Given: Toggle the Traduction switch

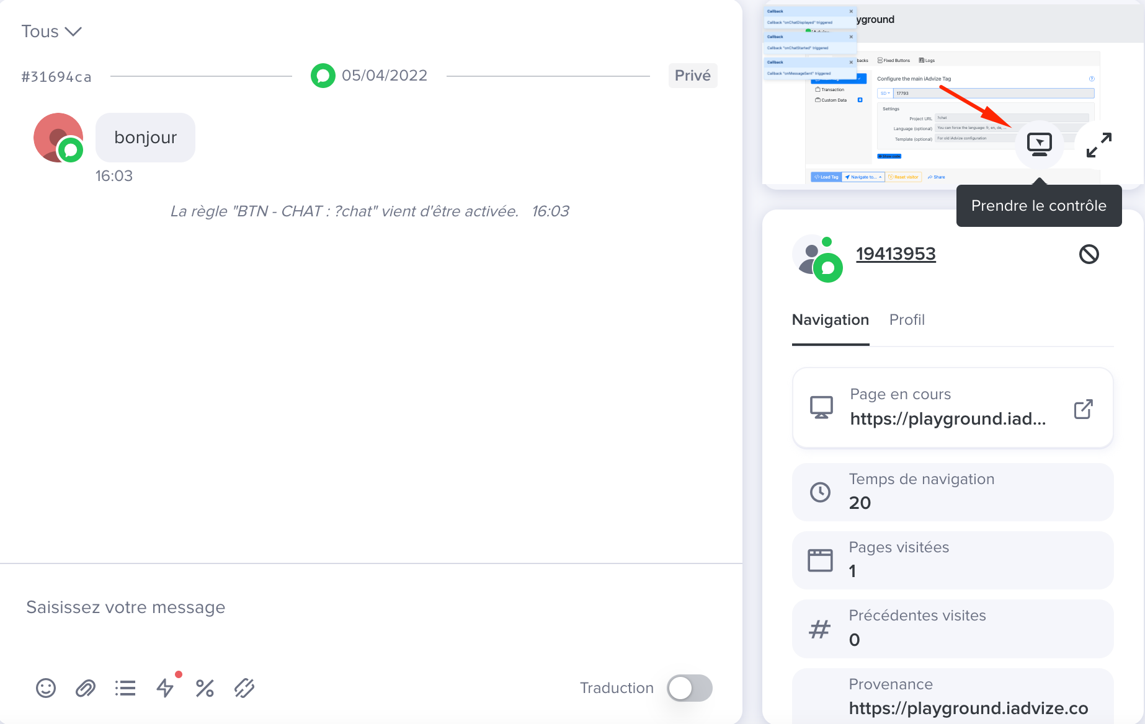Looking at the screenshot, I should pos(690,688).
